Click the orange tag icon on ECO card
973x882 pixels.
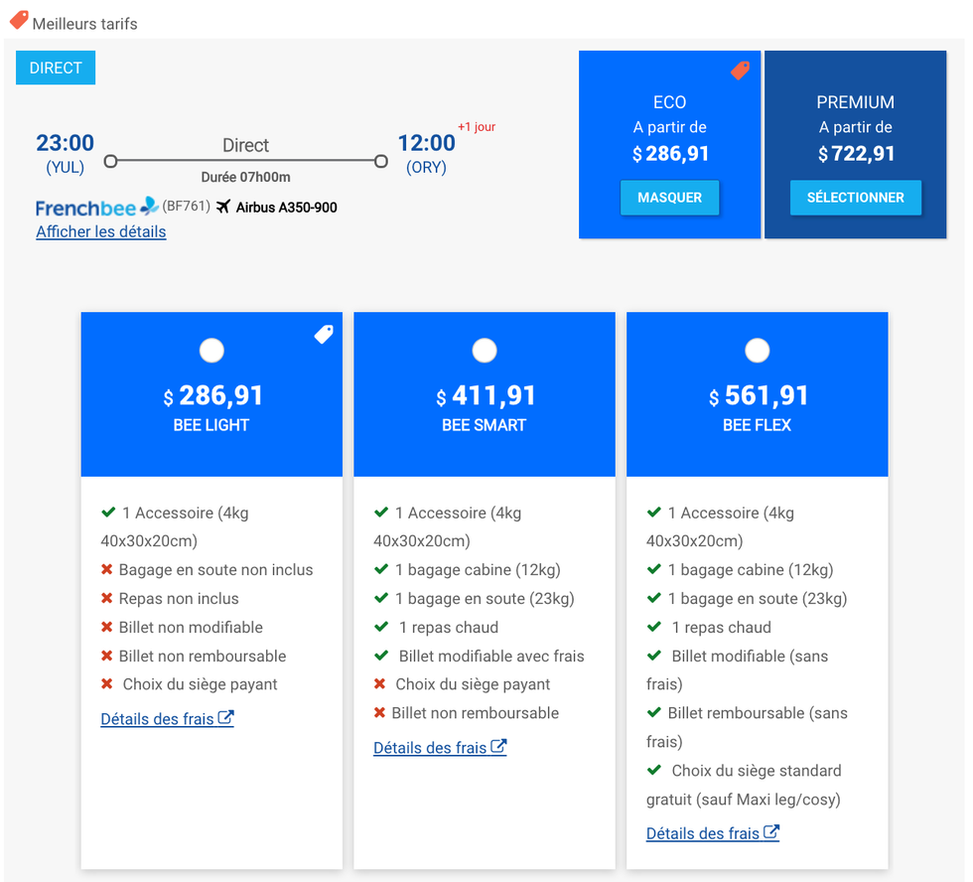740,71
